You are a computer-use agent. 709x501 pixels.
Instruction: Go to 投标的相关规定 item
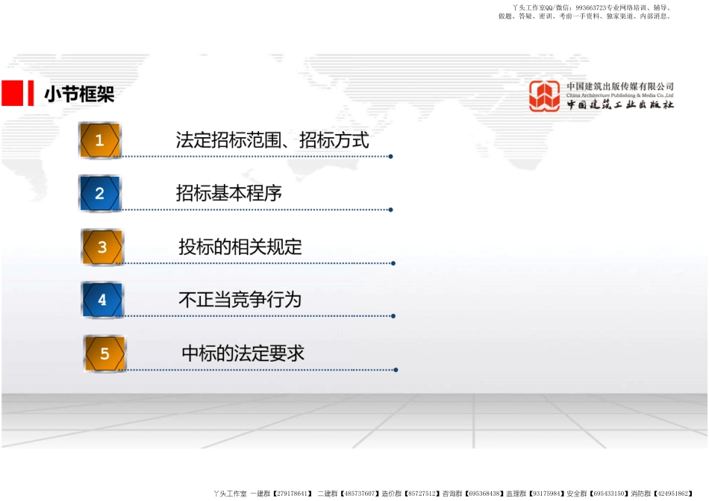pos(240,248)
